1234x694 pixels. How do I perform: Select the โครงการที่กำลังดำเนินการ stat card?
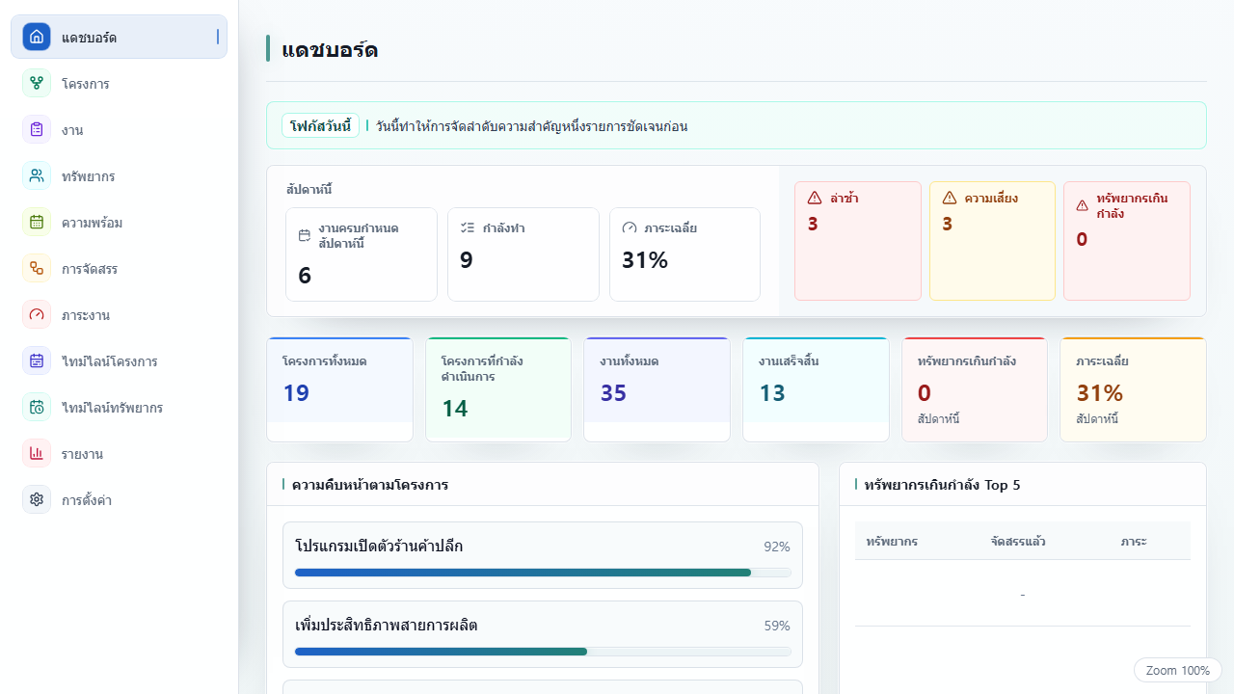click(498, 389)
